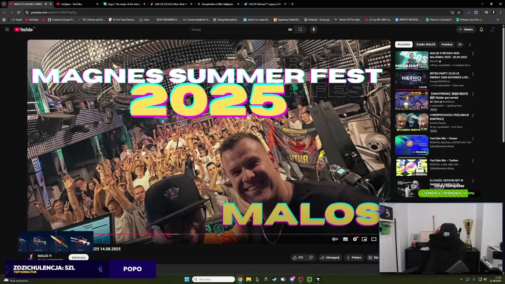Open the YouTube Mix – House playlist
The width and height of the screenshot is (505, 284).
(x=443, y=138)
